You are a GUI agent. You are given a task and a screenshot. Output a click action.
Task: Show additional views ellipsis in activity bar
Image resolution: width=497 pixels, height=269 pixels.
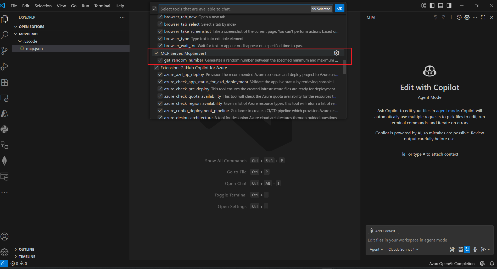(x=4, y=192)
